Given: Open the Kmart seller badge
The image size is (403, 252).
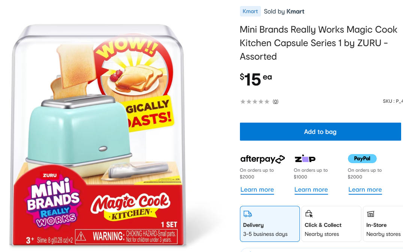Looking at the screenshot, I should click(x=250, y=11).
